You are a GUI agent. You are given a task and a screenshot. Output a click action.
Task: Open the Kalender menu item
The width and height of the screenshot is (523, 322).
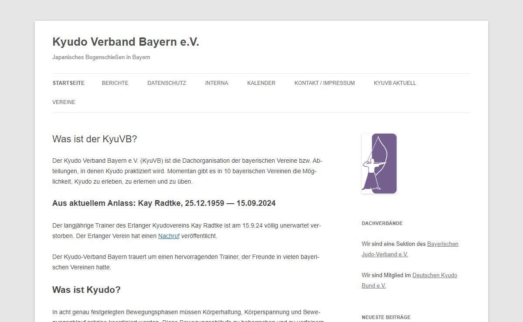coord(261,83)
